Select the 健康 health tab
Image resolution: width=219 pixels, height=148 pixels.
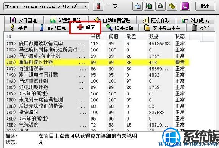tap(85, 27)
